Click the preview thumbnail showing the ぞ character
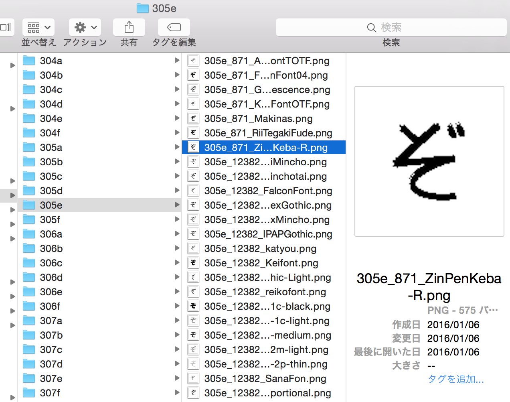The image size is (510, 402). (429, 160)
